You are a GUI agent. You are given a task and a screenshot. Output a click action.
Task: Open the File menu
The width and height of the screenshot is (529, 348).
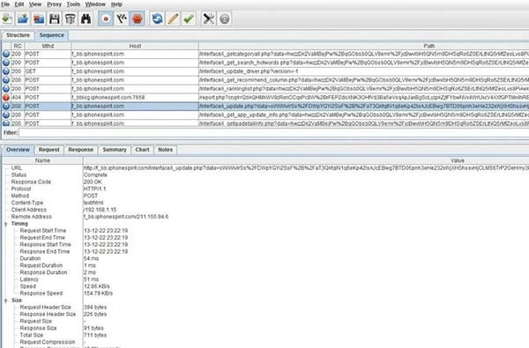point(5,4)
